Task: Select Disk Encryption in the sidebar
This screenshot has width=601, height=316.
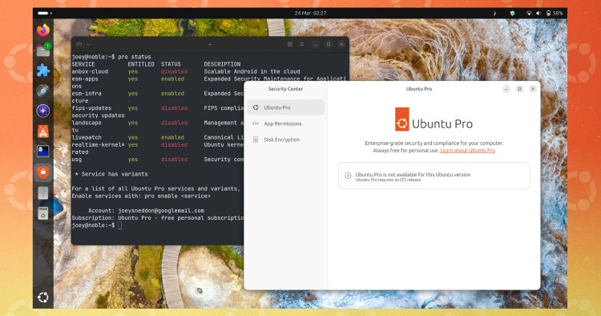Action: [285, 140]
